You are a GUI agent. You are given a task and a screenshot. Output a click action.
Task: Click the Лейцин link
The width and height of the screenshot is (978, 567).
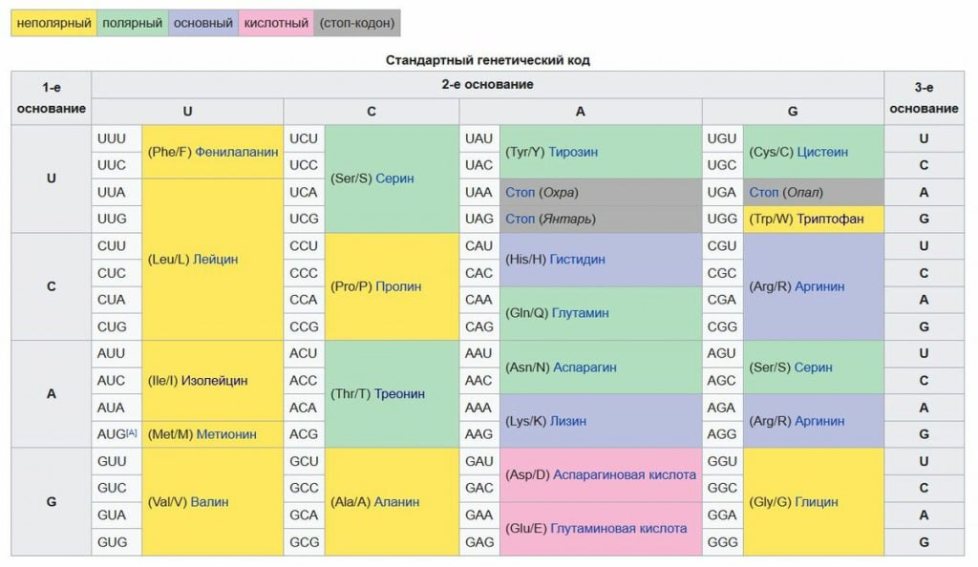coord(215,259)
